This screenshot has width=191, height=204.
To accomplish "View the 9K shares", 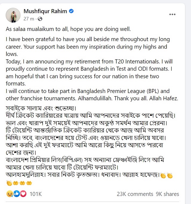I will click(167, 194).
